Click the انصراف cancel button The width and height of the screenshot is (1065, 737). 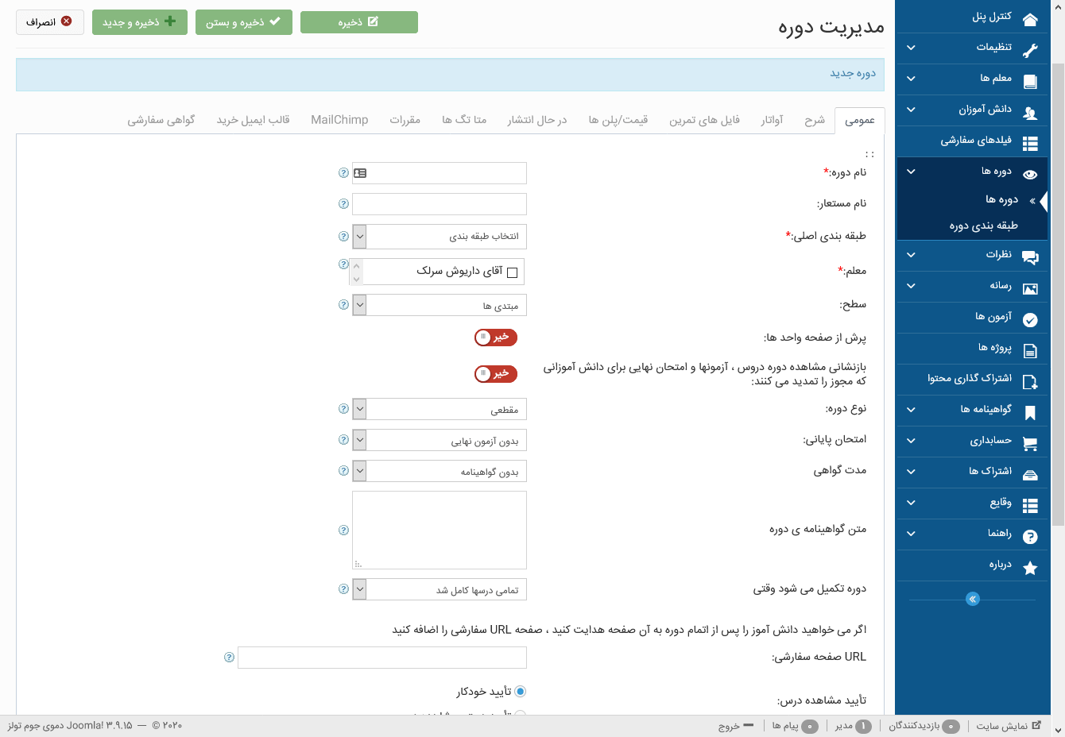coord(49,22)
